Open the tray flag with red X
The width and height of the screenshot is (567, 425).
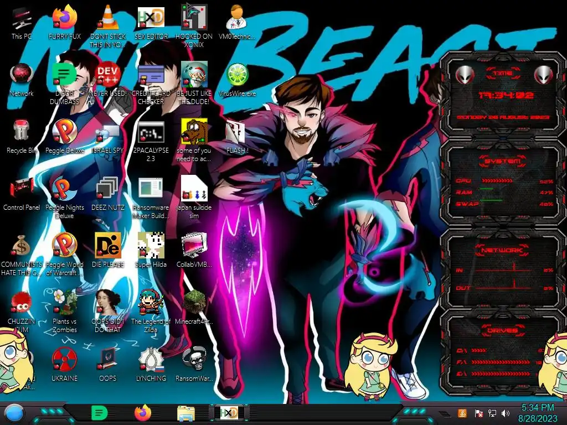[479, 413]
